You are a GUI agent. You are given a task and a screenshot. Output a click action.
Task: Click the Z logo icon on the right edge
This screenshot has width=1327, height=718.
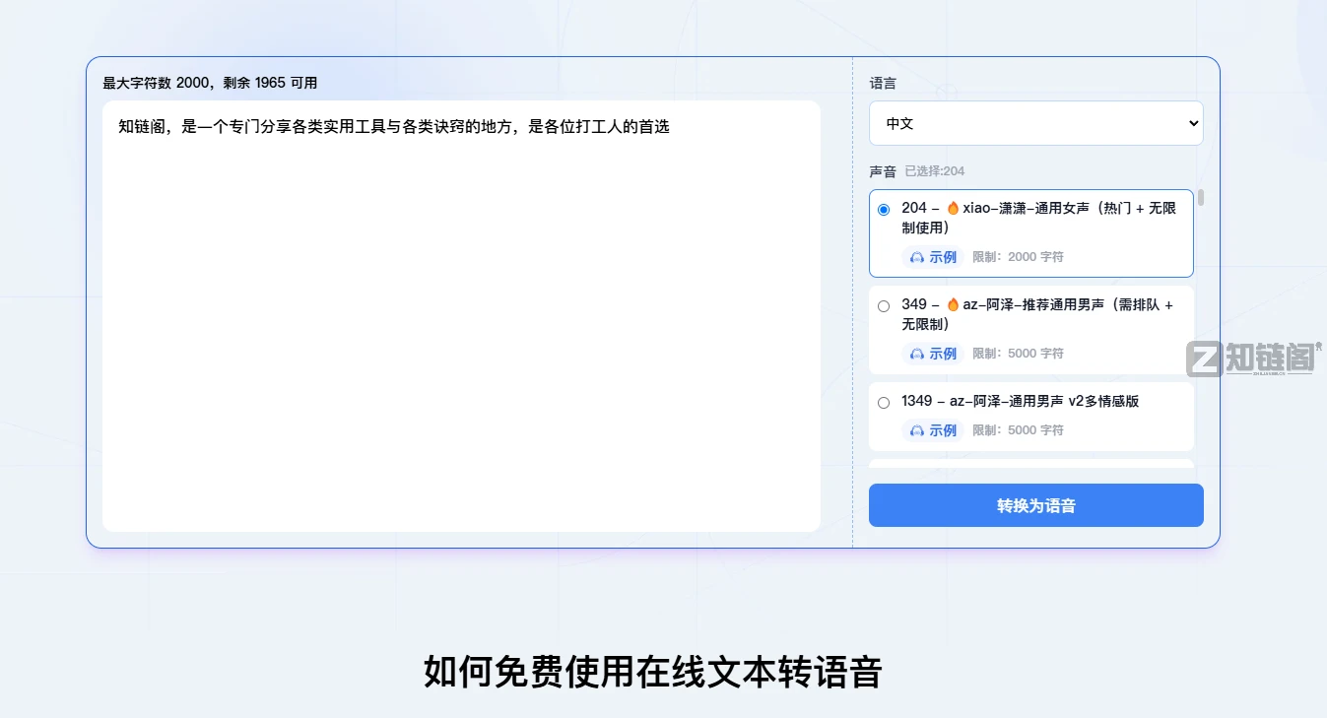[x=1203, y=357]
